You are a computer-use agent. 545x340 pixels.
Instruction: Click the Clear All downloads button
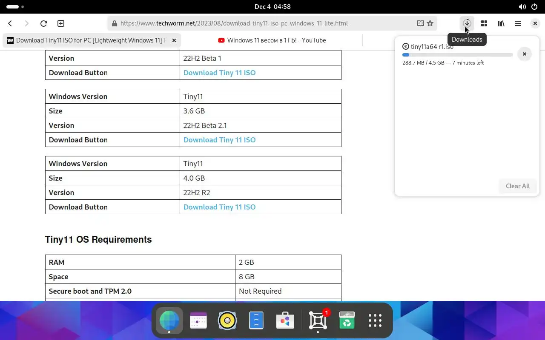pos(518,186)
